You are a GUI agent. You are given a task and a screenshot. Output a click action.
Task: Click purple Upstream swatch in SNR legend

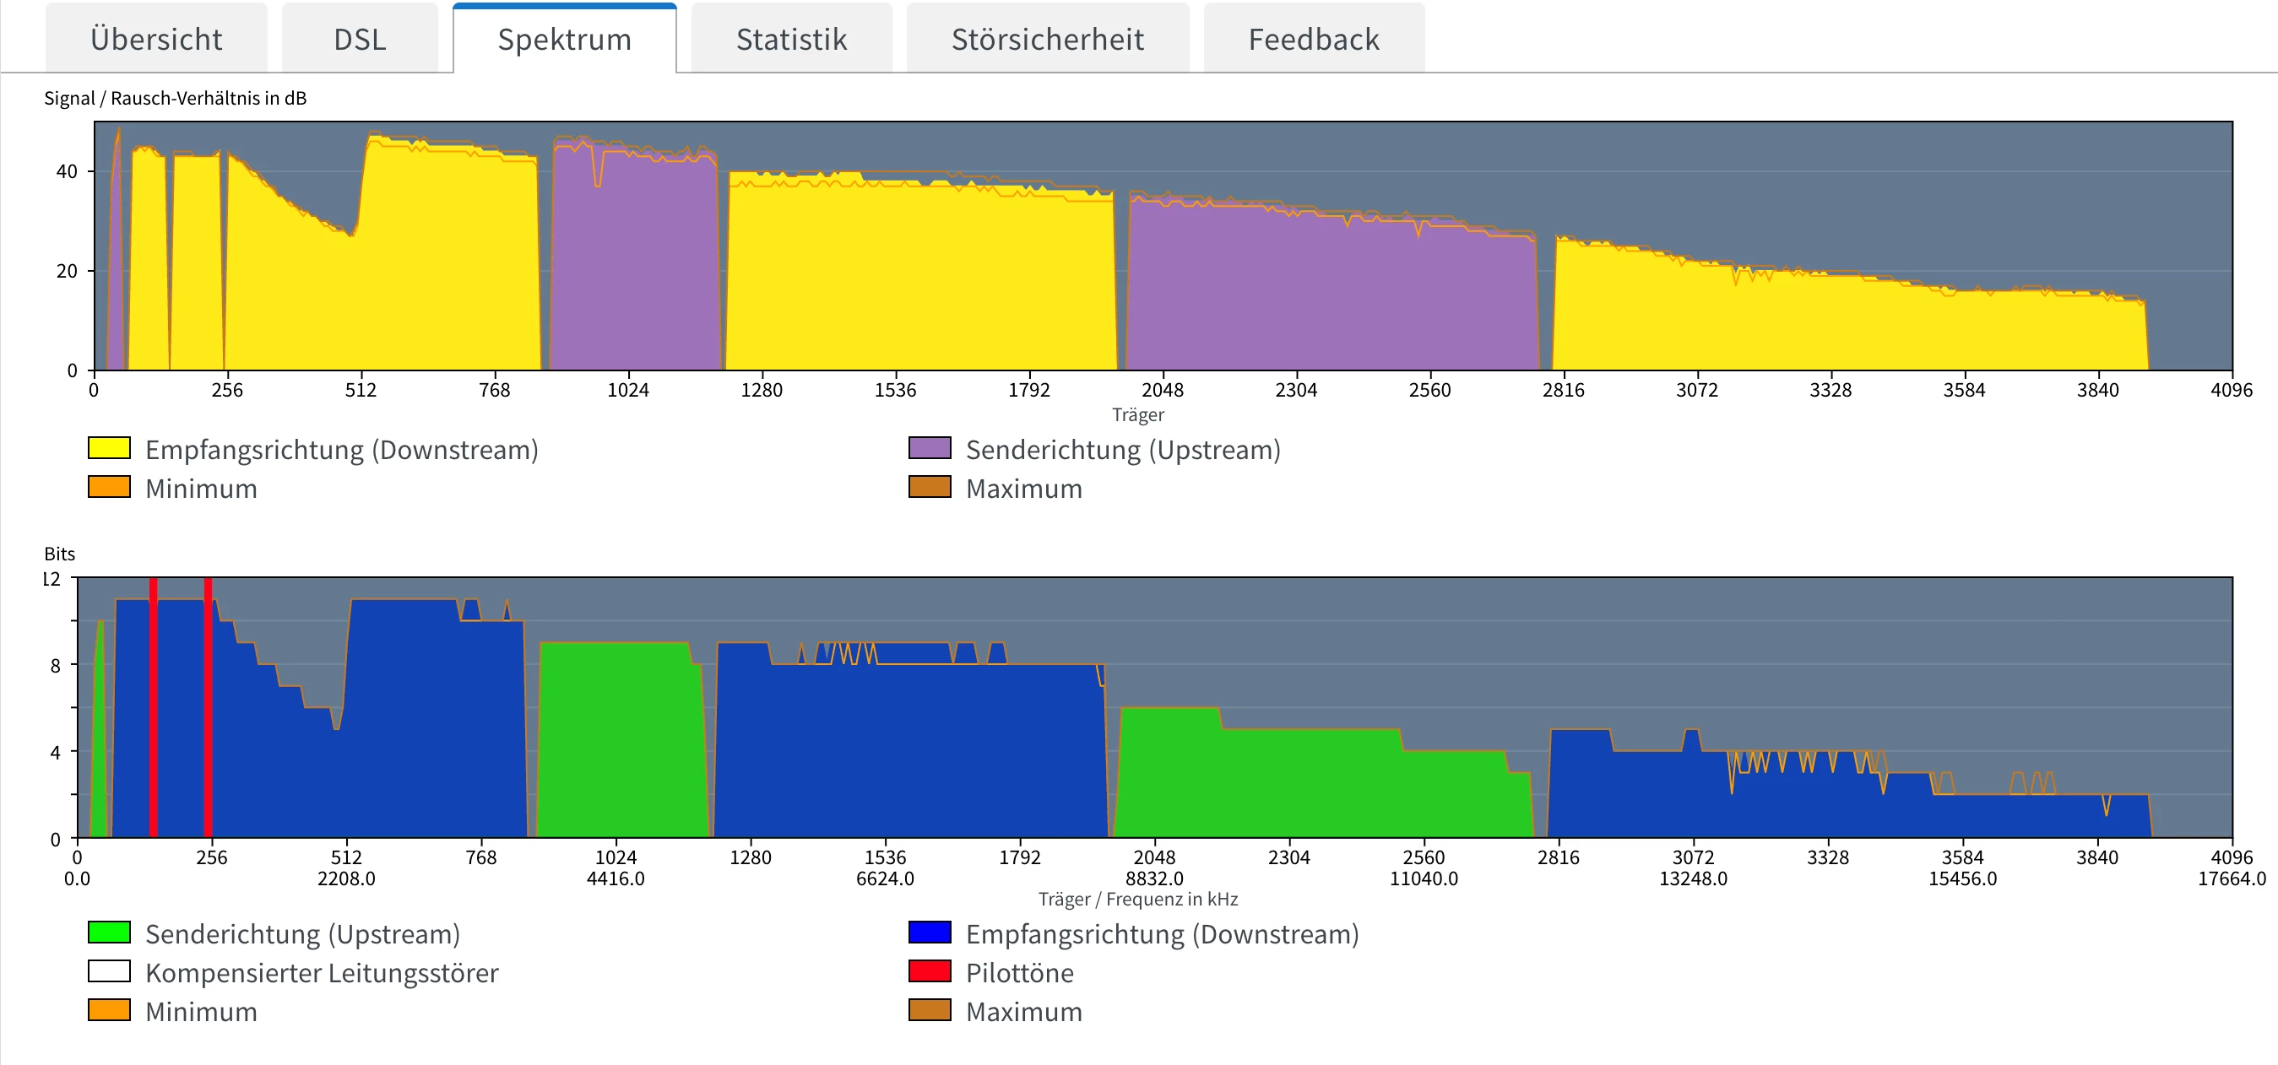tap(930, 448)
